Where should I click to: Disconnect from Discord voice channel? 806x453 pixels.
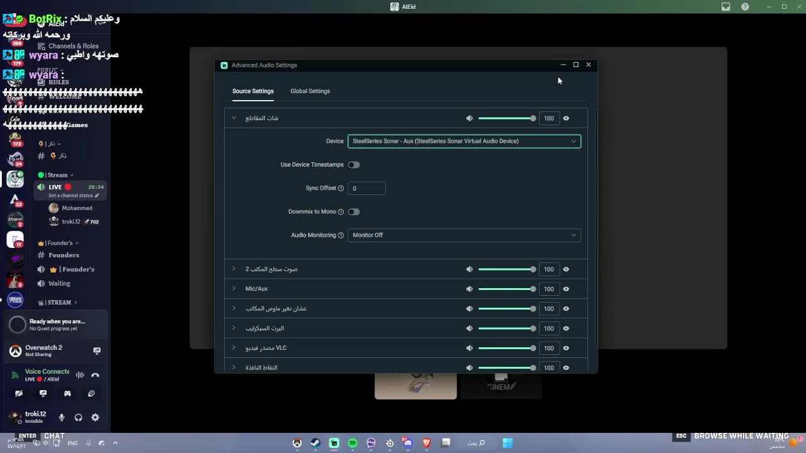pyautogui.click(x=95, y=375)
